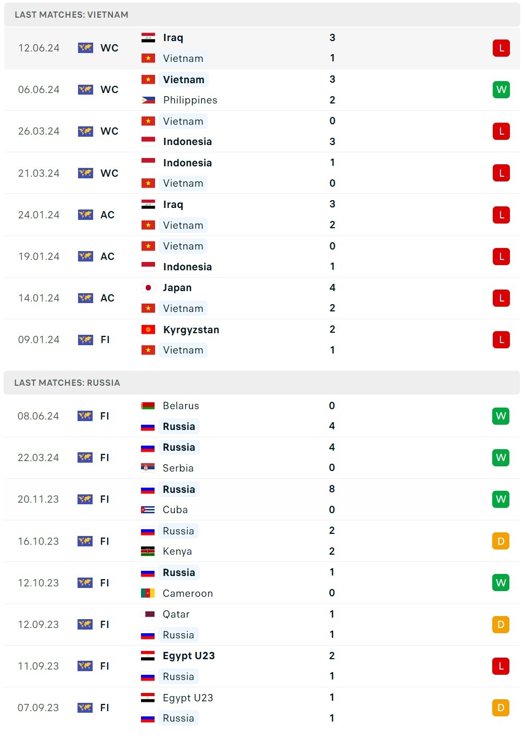The width and height of the screenshot is (525, 746).
Task: Select the WC competition label for 26.03.24
Action: pyautogui.click(x=109, y=132)
